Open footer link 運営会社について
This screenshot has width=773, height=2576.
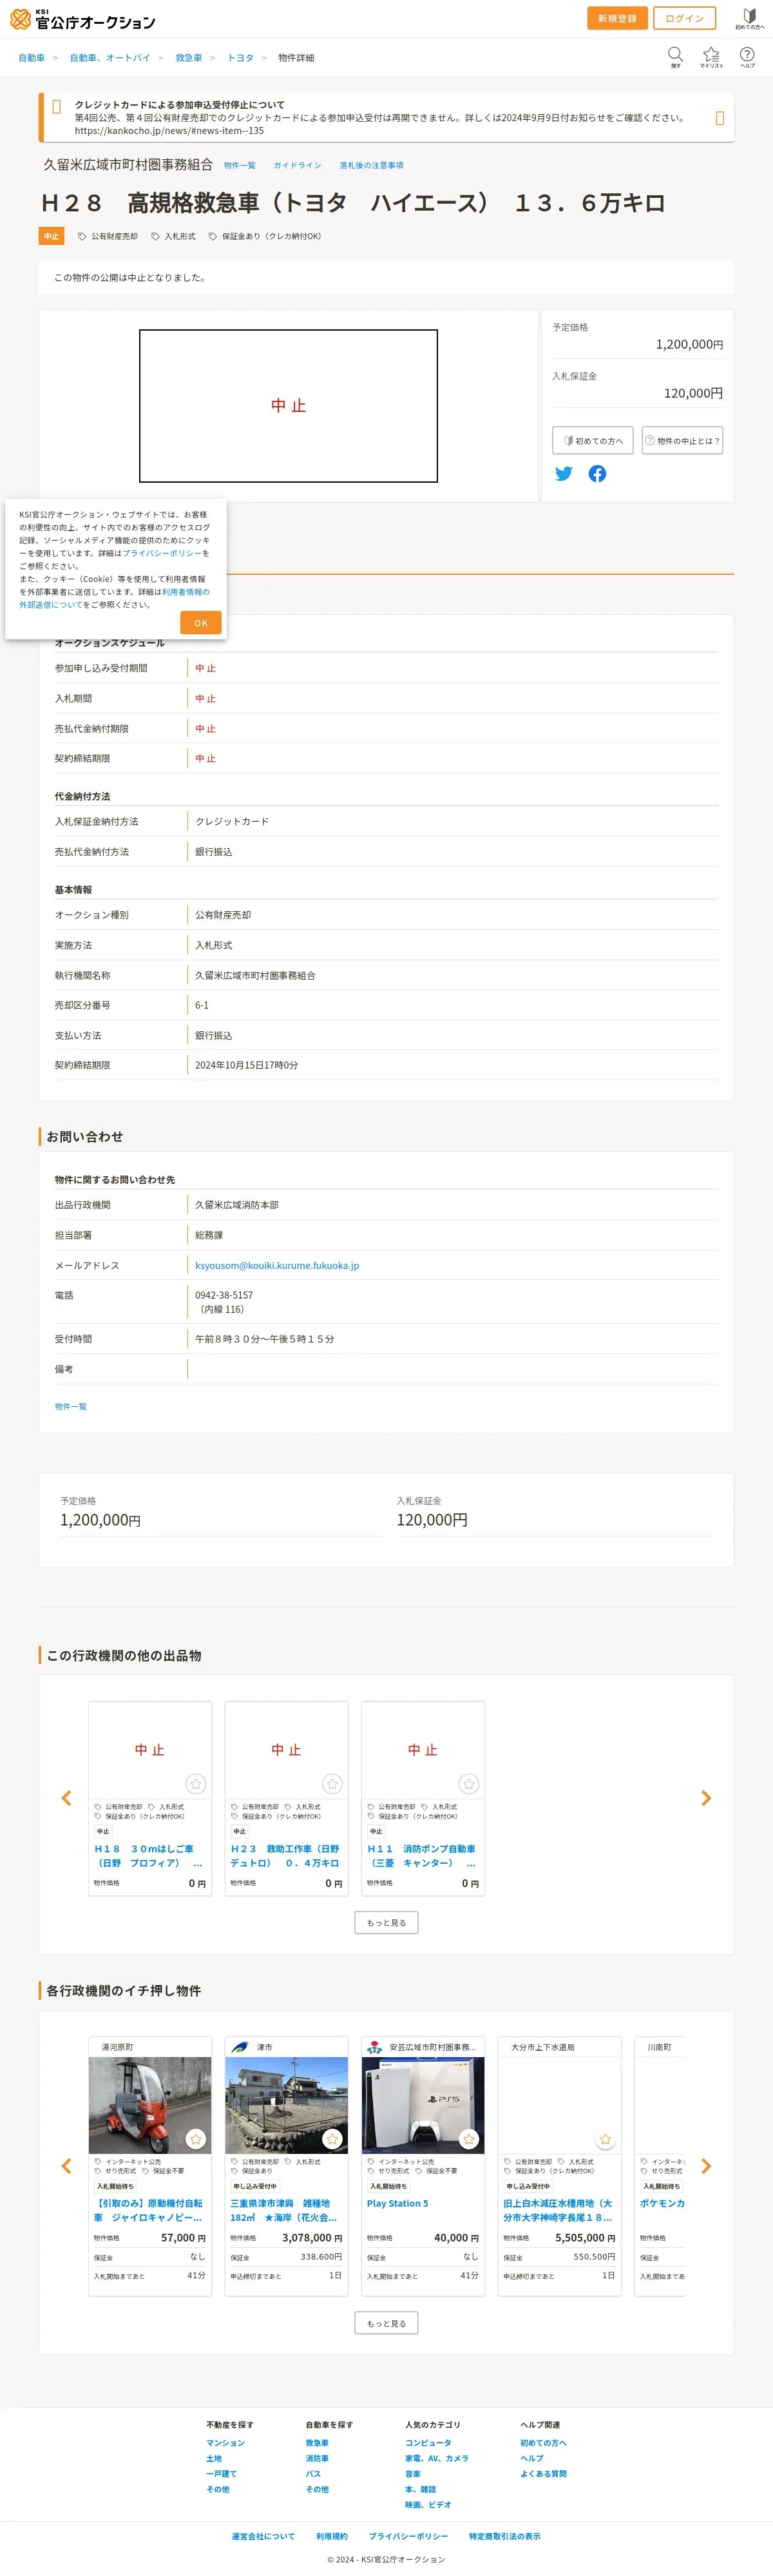tap(263, 2536)
